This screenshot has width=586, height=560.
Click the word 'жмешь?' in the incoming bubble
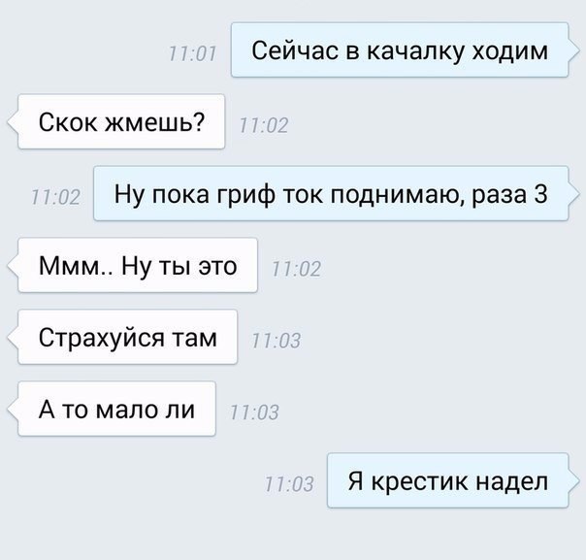tap(154, 122)
